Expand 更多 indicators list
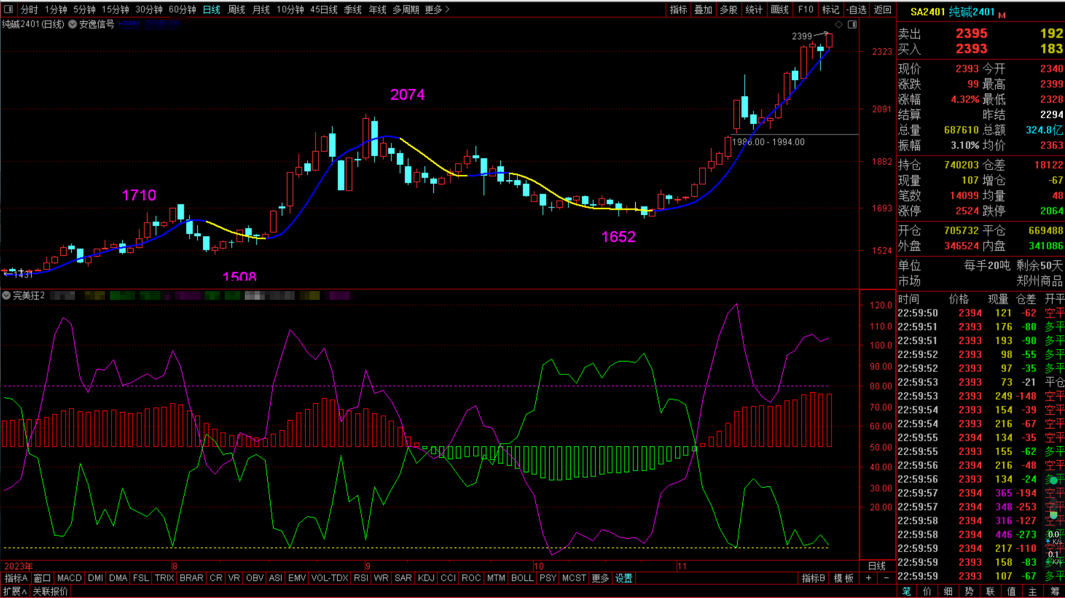Screen dimensions: 1065x598 coord(600,578)
